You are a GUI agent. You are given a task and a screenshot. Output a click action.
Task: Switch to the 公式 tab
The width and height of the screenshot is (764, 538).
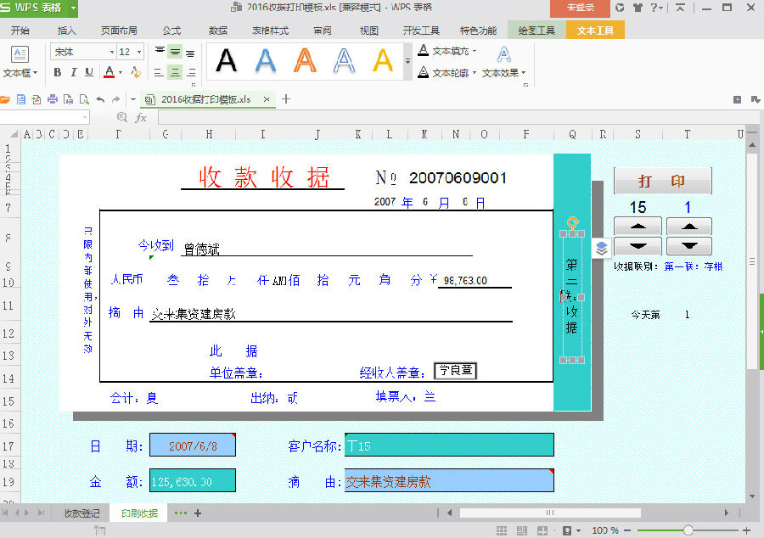(171, 31)
